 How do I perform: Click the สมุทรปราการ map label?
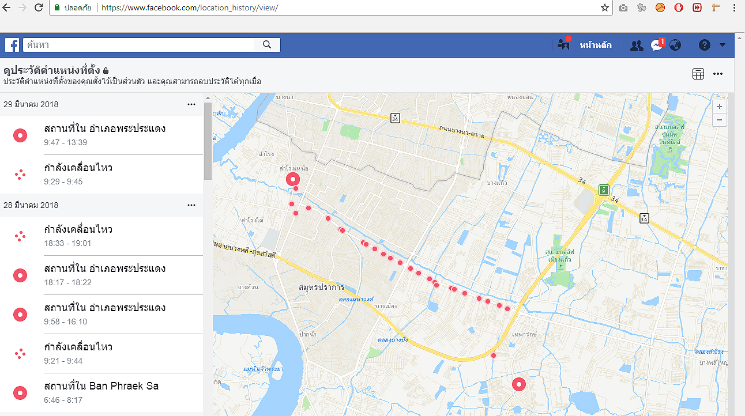click(x=321, y=287)
